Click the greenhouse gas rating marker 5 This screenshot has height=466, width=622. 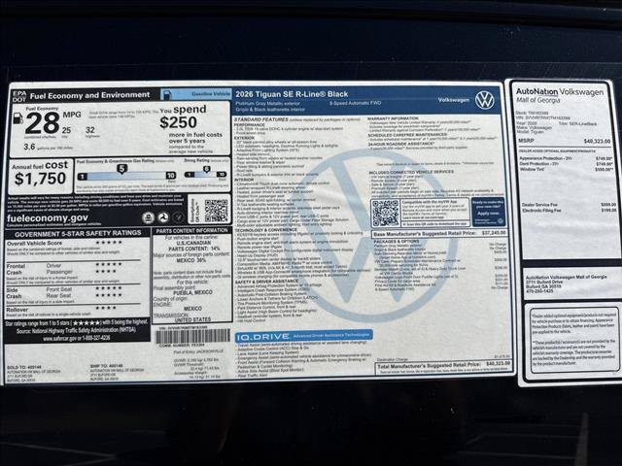click(121, 169)
